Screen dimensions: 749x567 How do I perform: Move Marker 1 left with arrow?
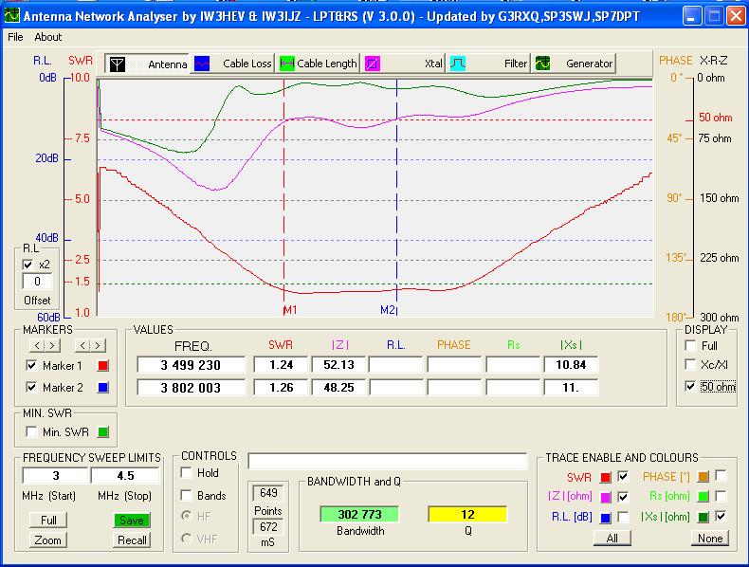[39, 345]
